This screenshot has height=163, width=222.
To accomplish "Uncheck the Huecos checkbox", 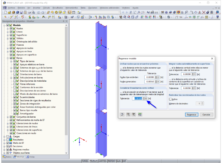I will [x=11, y=45].
